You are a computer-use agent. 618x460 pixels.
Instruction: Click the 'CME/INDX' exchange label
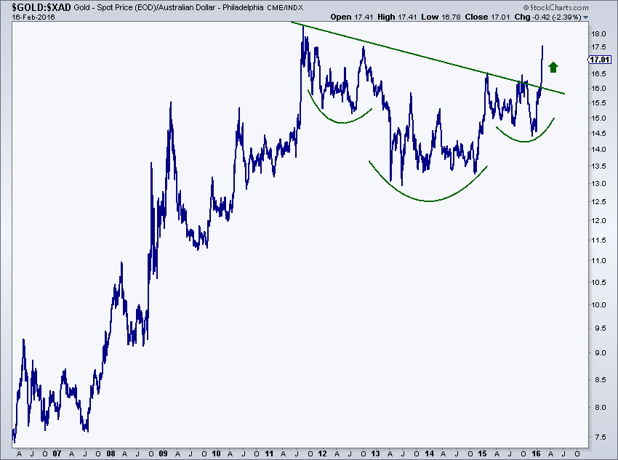click(285, 7)
